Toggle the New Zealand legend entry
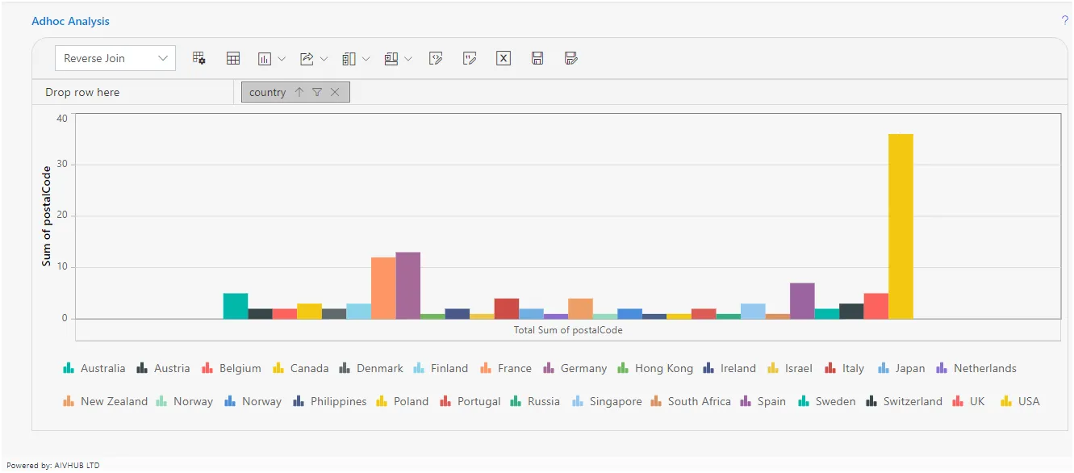The width and height of the screenshot is (1074, 473). coord(106,401)
